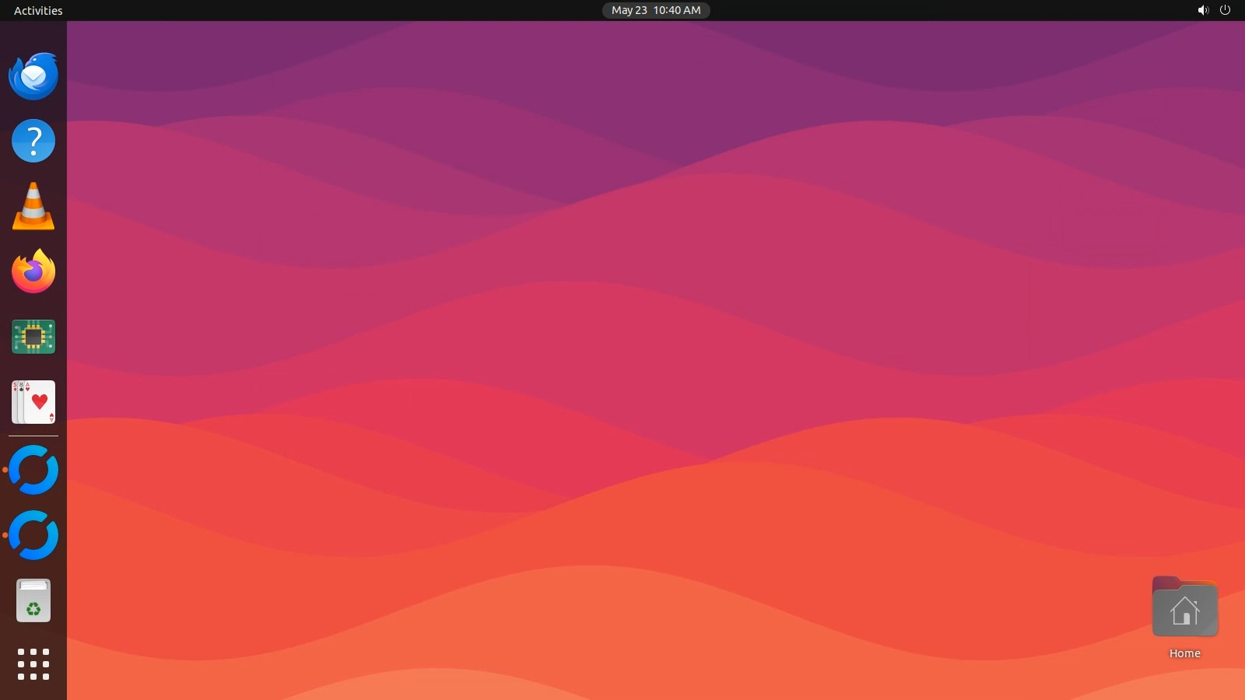Open the Help question mark app
The width and height of the screenshot is (1245, 700).
coord(33,141)
